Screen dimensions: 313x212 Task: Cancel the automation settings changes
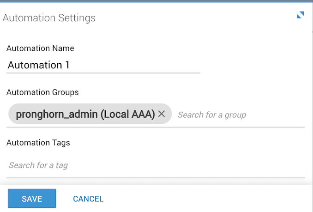(88, 199)
